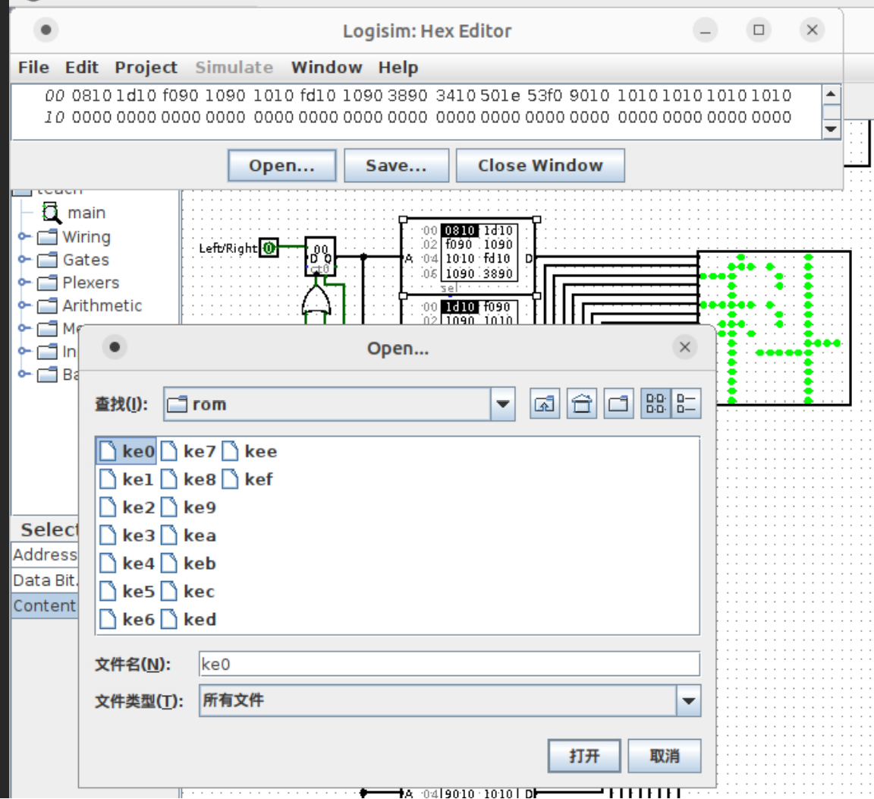The width and height of the screenshot is (874, 799).
Task: Click the main circuit magnifier icon
Action: (x=51, y=213)
